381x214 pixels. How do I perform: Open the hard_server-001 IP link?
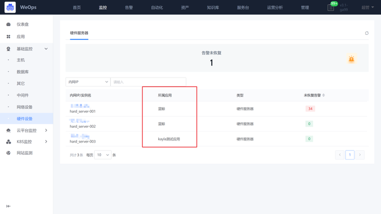[80, 106]
